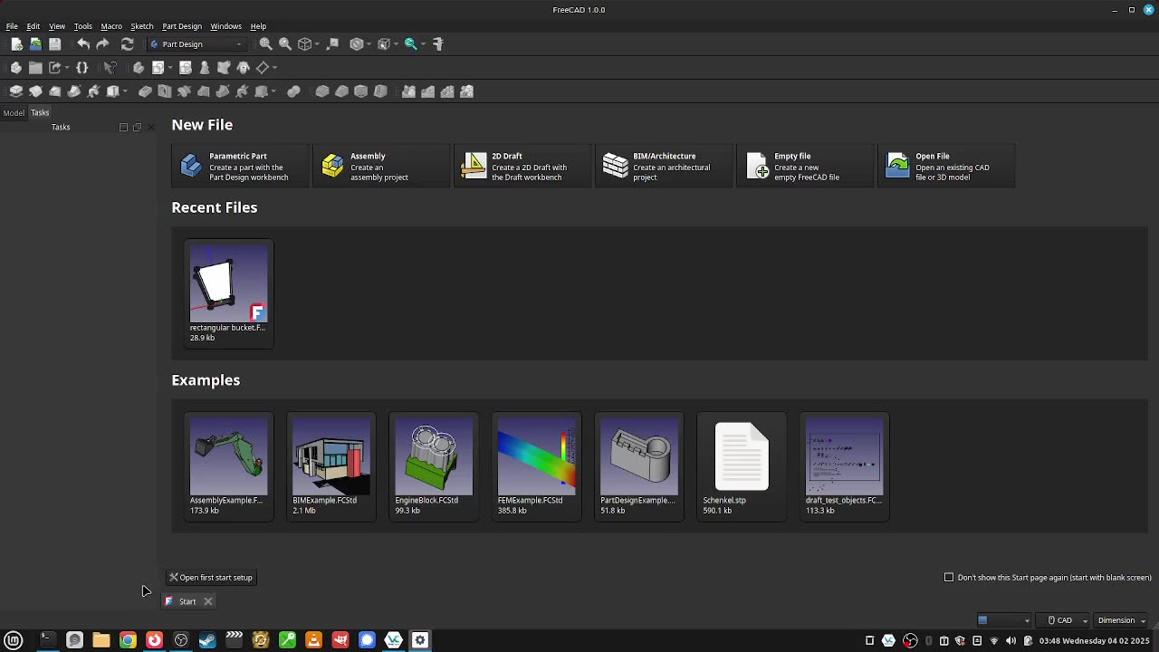Click the What's This help cursor icon
Viewport: 1159px width, 652px height.
coord(110,67)
